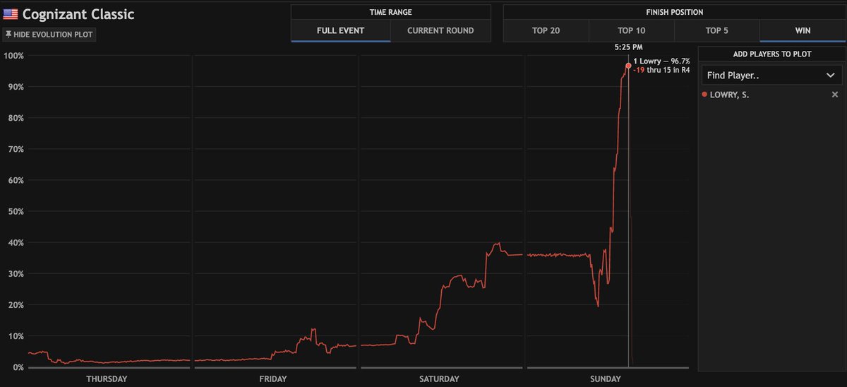
Task: Click the 50% y-axis label
Action: tap(16, 211)
